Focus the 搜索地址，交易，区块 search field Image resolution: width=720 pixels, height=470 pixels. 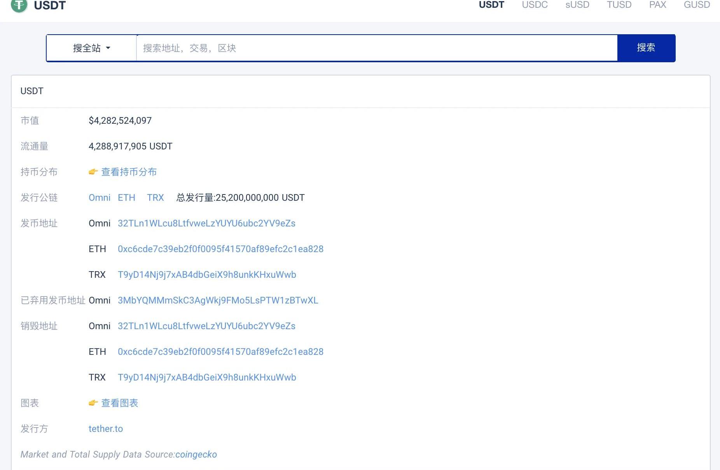pos(377,48)
